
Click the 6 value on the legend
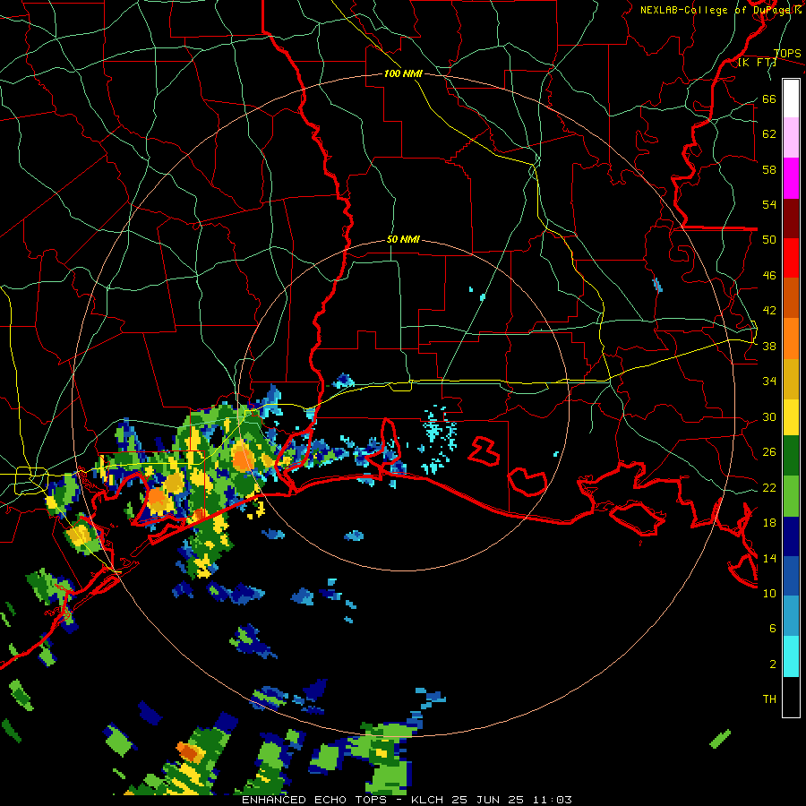pos(773,628)
